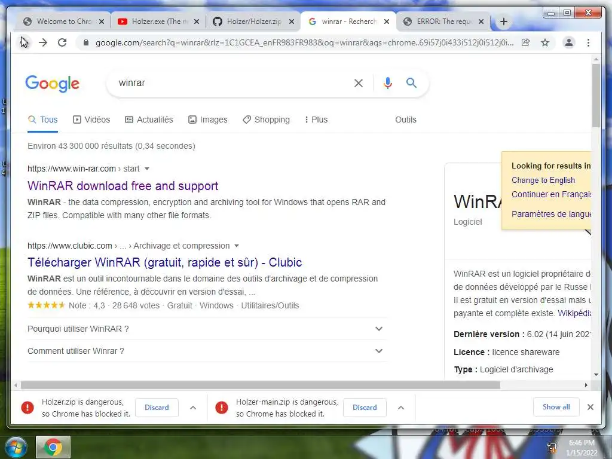Select the Images search filter
612x459 pixels.
point(208,120)
